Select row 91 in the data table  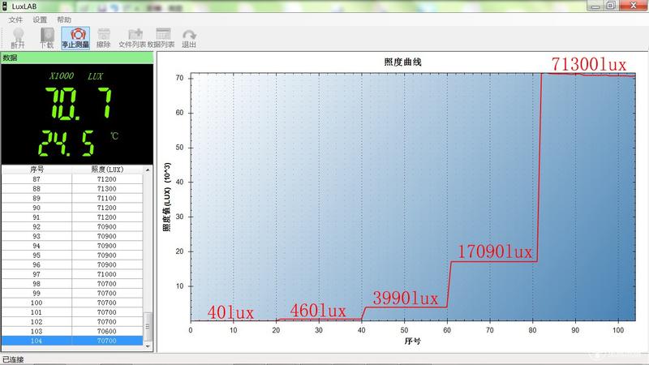click(72, 217)
